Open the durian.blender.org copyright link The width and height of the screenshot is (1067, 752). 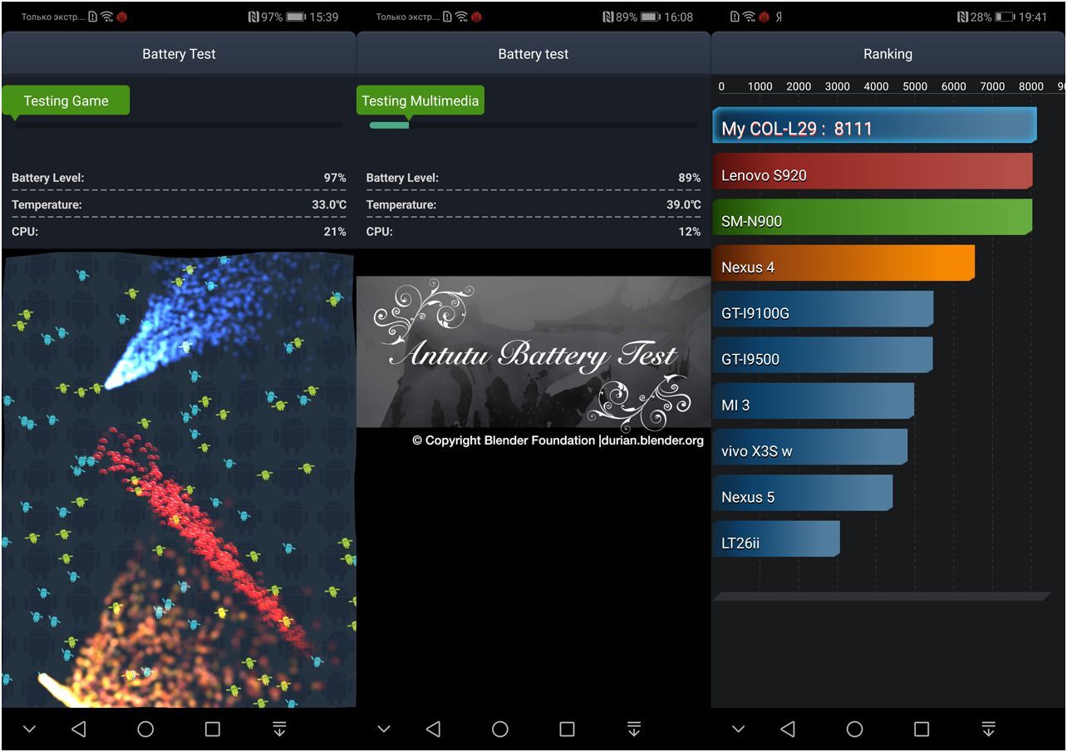[651, 440]
